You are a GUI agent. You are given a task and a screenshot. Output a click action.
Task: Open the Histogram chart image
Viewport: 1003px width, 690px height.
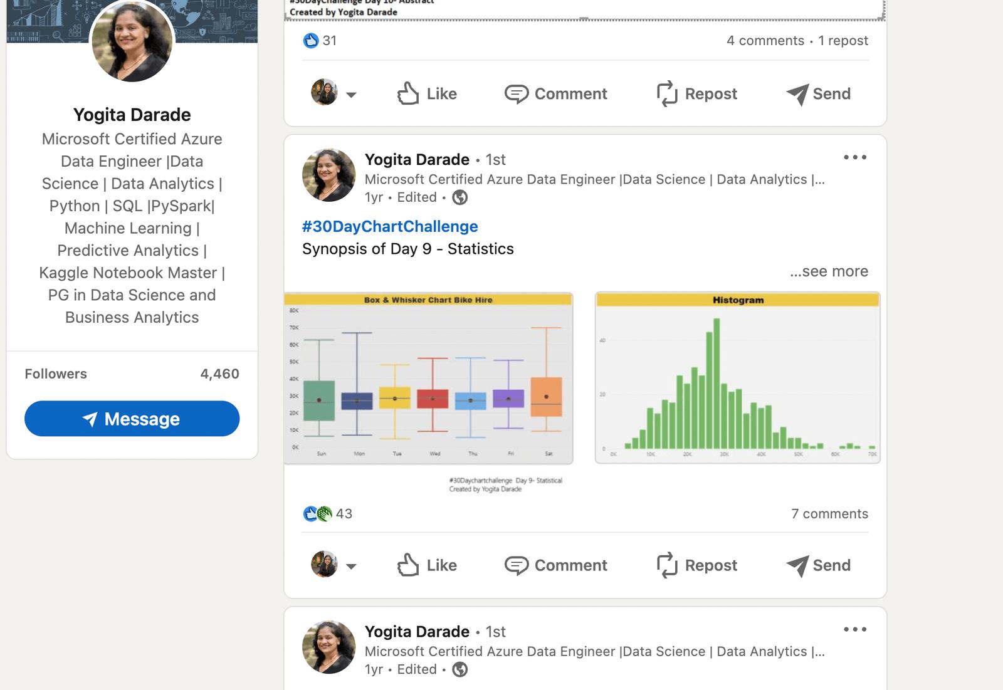[x=737, y=378]
